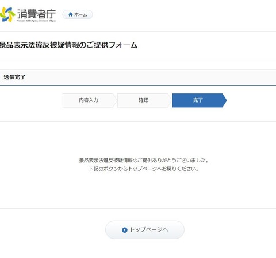
Task: Click the 下記のボタンからトップページへ instruction line
Action: click(x=144, y=169)
